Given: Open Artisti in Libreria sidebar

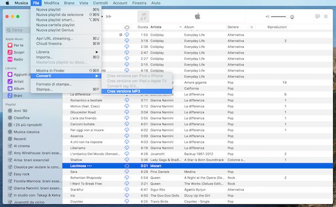Looking at the screenshot, I should [x=19, y=81].
